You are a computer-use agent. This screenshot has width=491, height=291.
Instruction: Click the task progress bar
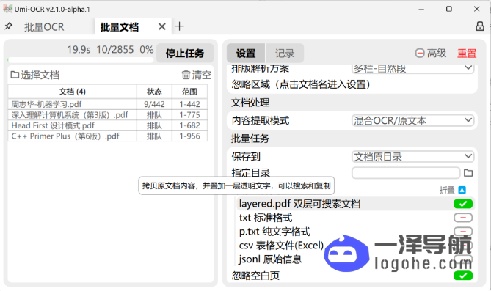81,59
